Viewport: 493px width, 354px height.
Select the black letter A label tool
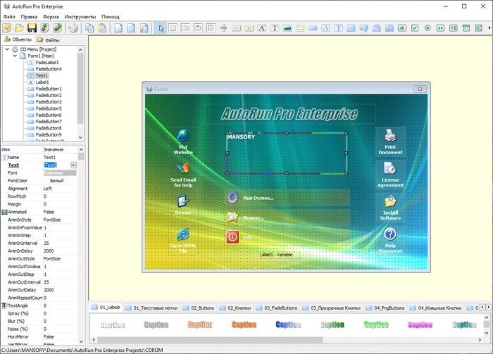[261, 28]
